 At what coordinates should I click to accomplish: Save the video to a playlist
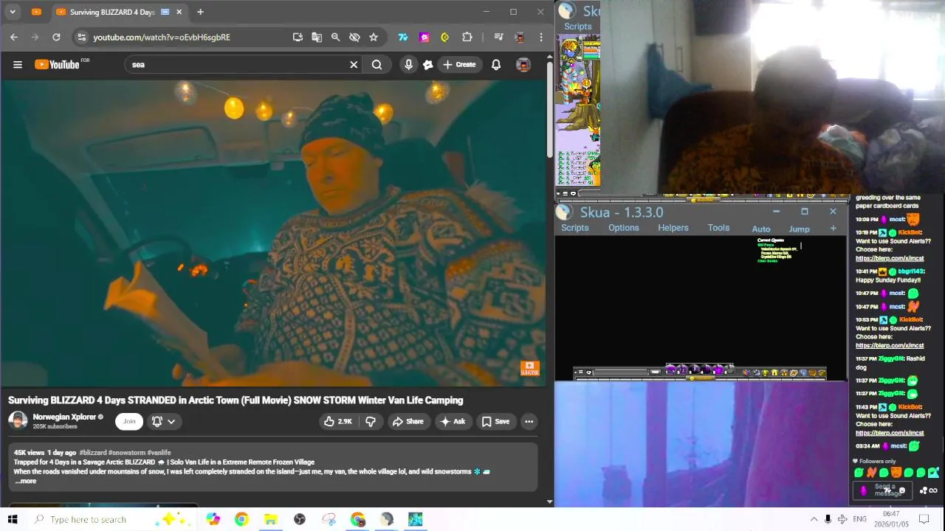point(495,421)
